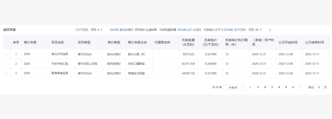332x119 pixels.
Task: Click the 按光伏竞价 link in summary
Action: (x=127, y=30)
